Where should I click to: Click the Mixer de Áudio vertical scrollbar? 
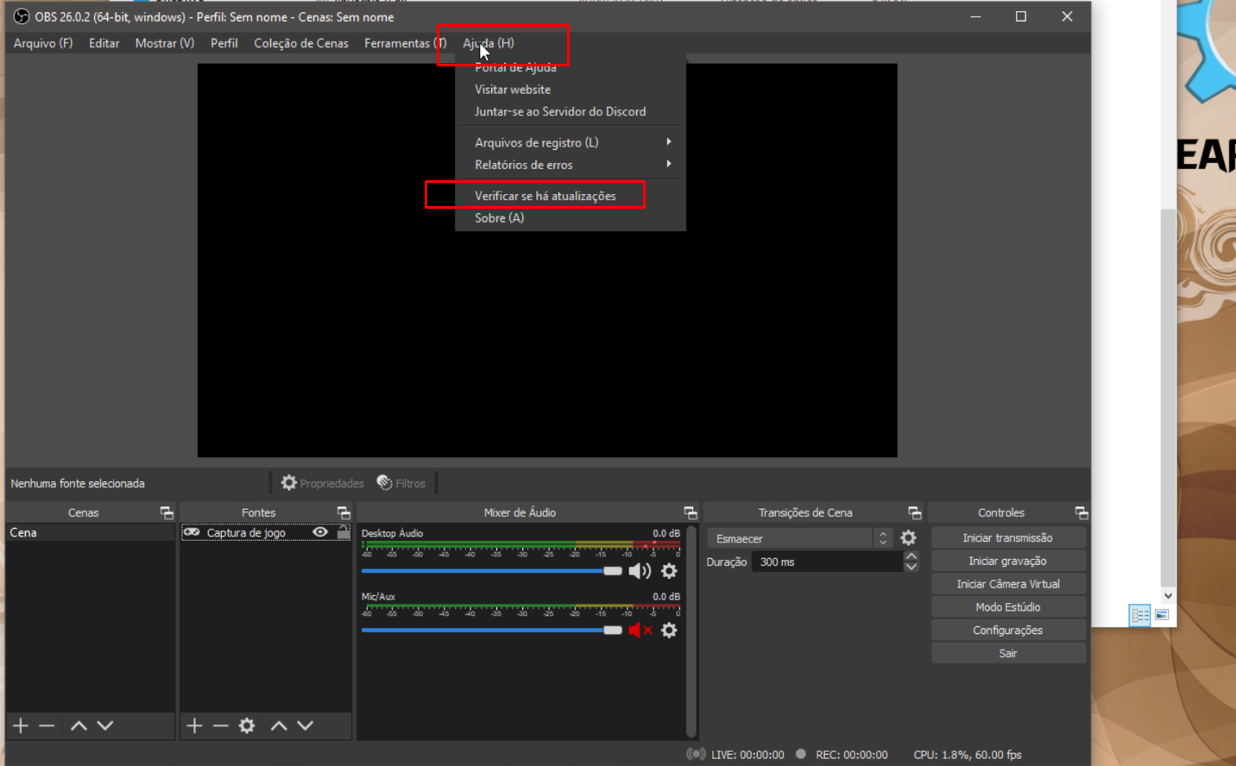pyautogui.click(x=691, y=630)
